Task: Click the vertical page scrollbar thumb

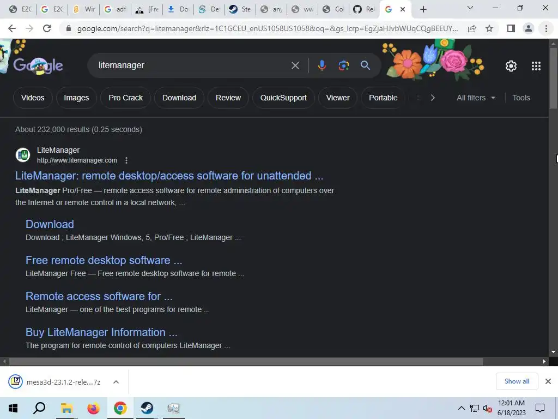Action: point(553,77)
